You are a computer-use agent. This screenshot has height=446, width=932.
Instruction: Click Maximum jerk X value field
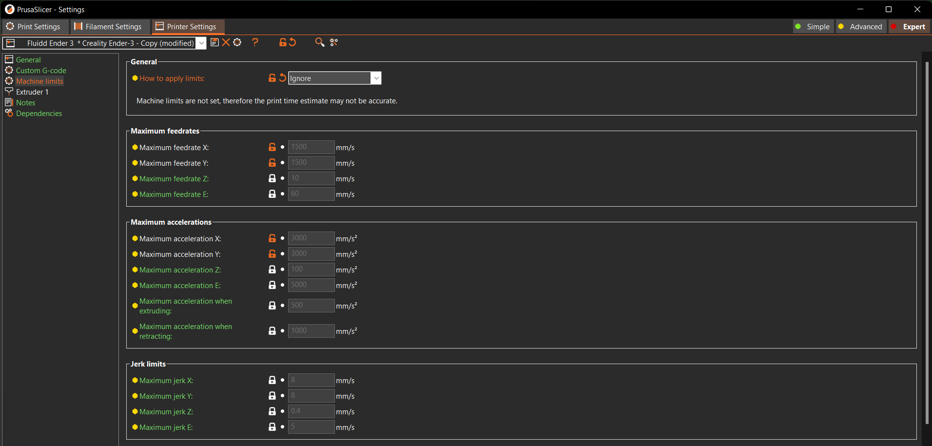point(311,380)
